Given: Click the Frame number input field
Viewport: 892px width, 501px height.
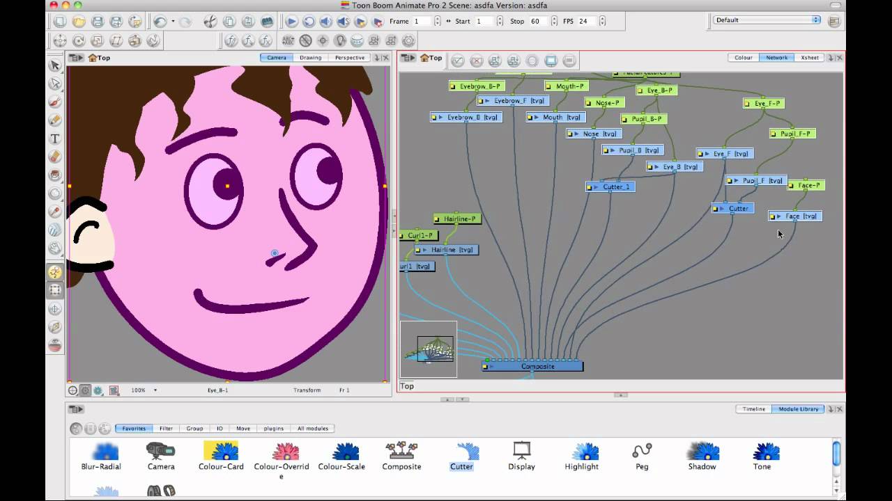Looking at the screenshot, I should tap(422, 22).
